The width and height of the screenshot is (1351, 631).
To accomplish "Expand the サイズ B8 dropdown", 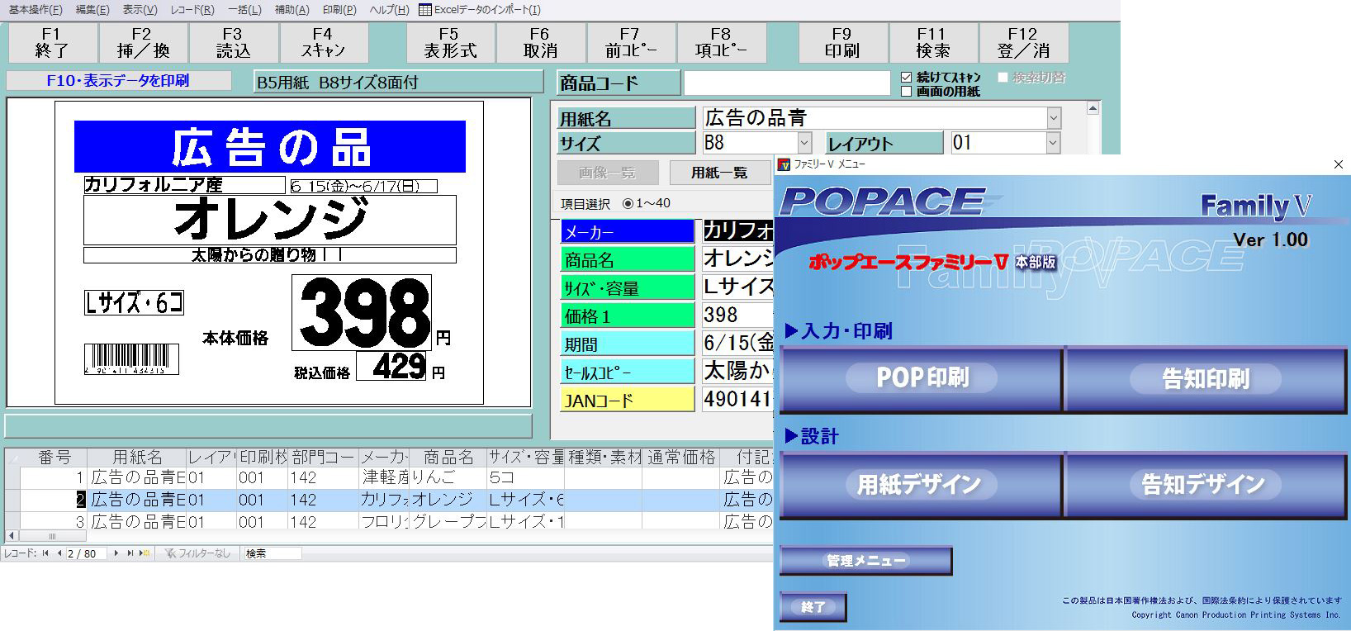I will [x=804, y=143].
